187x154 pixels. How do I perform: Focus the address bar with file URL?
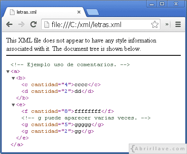coord(101,25)
